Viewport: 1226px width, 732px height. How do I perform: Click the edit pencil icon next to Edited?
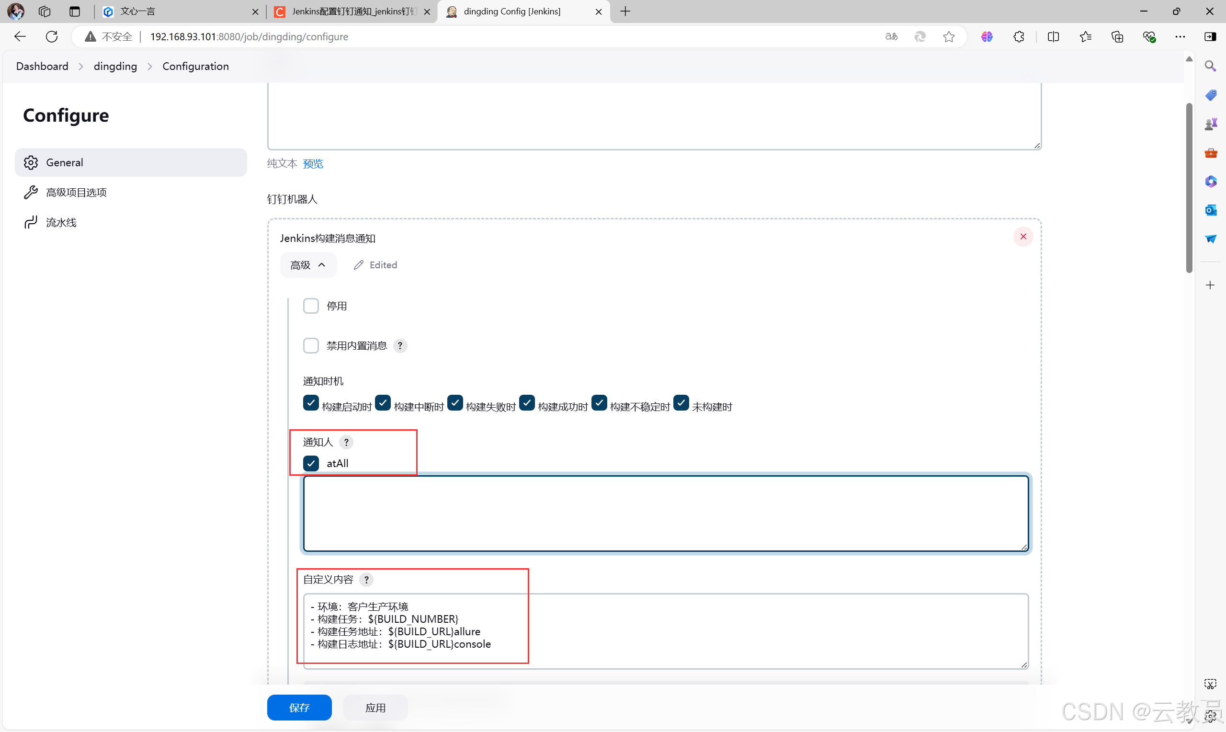tap(357, 265)
